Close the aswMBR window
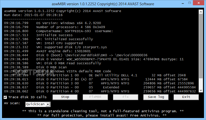206x120 pixels. 198,3
